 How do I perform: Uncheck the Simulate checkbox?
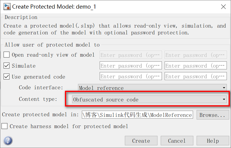(7, 66)
